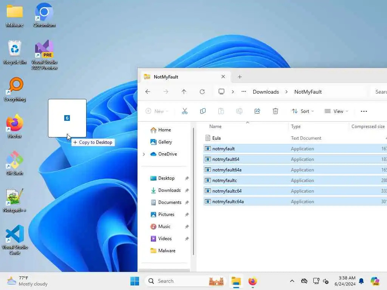Click the Delete trash can icon
The image size is (387, 290).
tap(276, 111)
